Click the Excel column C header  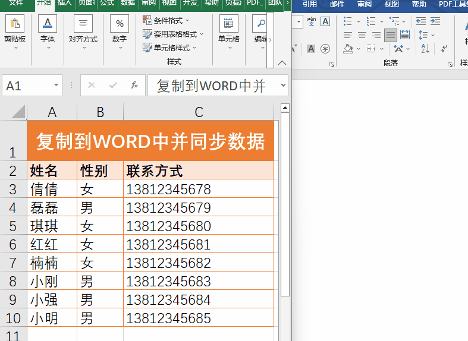[x=199, y=112]
